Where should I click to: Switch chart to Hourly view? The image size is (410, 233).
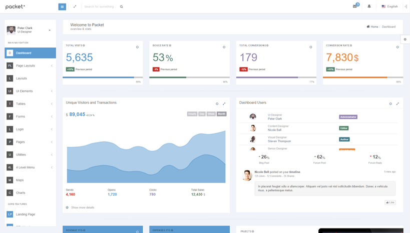tap(192, 114)
